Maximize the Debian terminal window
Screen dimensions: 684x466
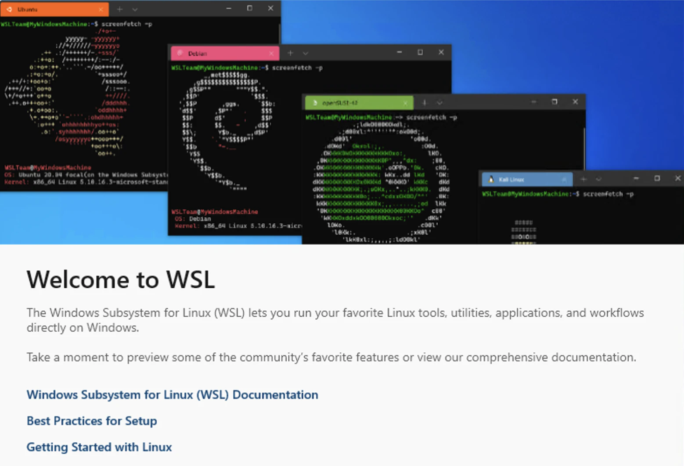(x=420, y=52)
